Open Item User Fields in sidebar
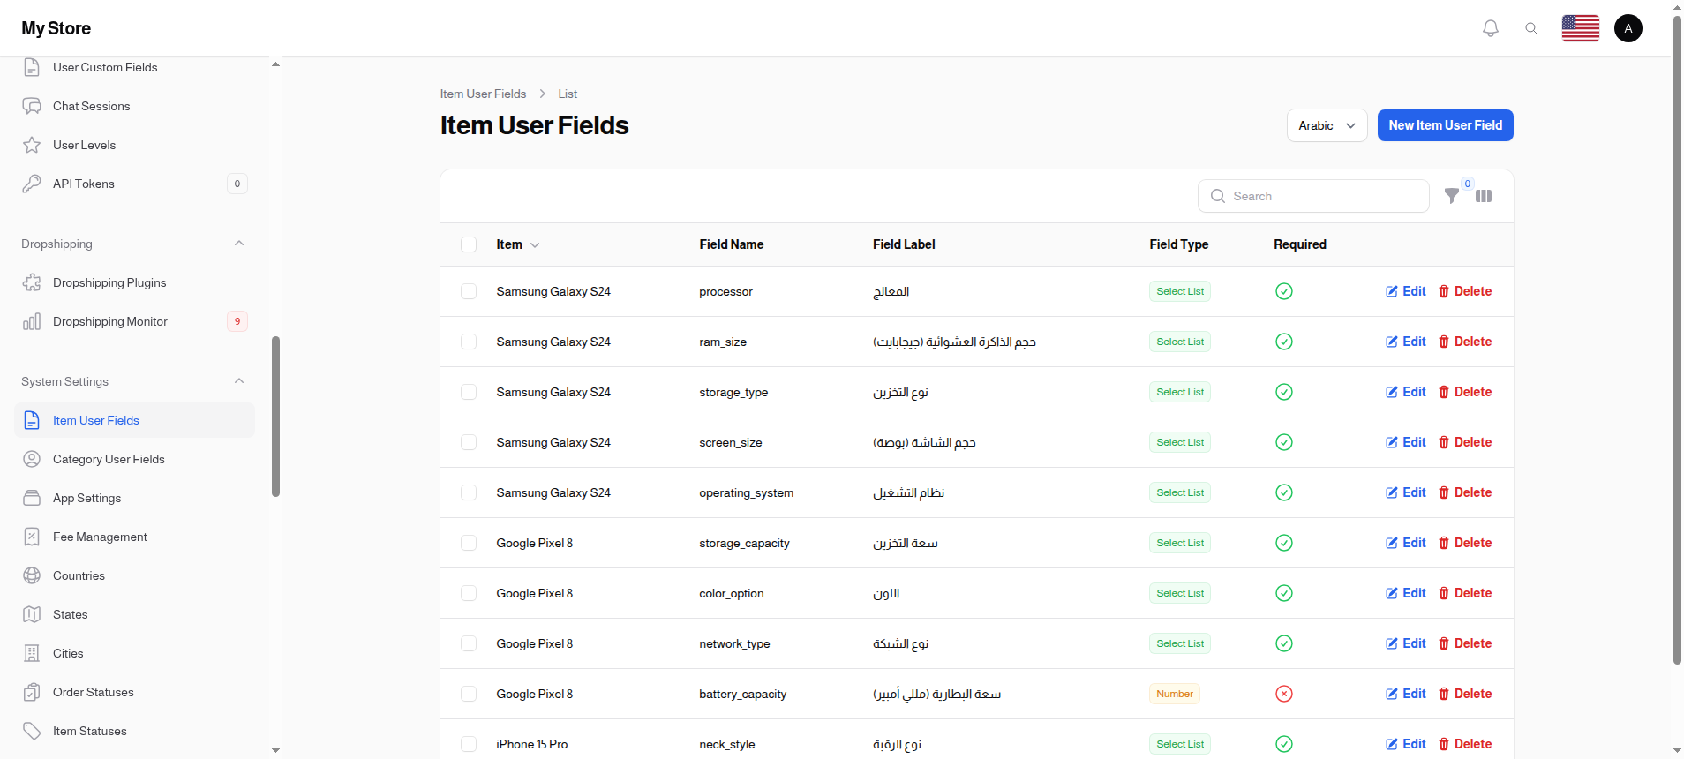This screenshot has height=759, width=1684. click(x=134, y=420)
